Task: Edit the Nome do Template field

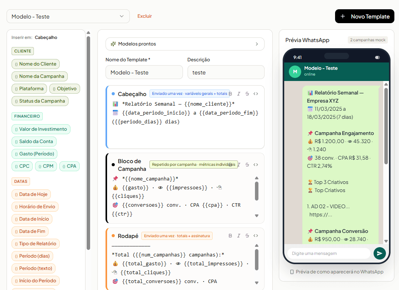Action: [144, 72]
